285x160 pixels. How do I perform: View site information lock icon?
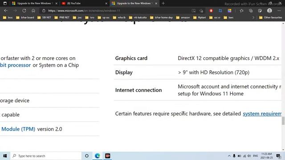44,11
